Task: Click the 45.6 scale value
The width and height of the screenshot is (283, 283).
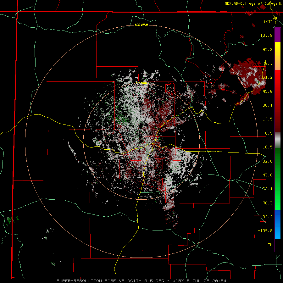Action: coord(268,91)
